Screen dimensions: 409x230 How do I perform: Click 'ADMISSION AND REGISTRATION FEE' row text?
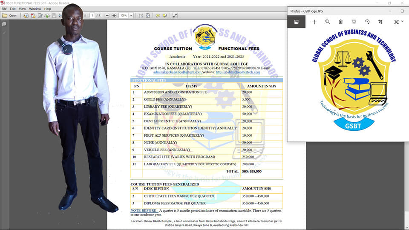pos(175,92)
